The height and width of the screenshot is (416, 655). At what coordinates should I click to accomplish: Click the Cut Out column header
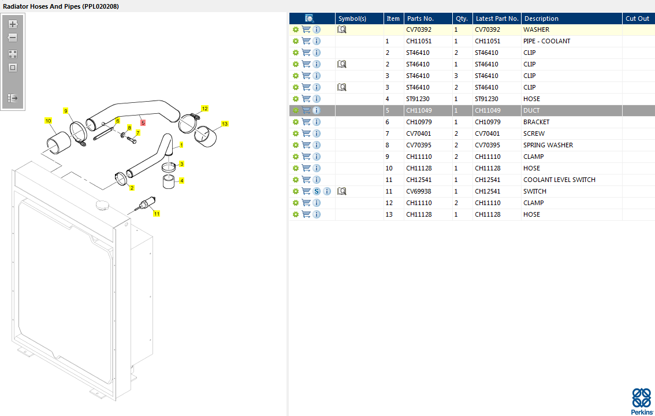click(x=638, y=18)
